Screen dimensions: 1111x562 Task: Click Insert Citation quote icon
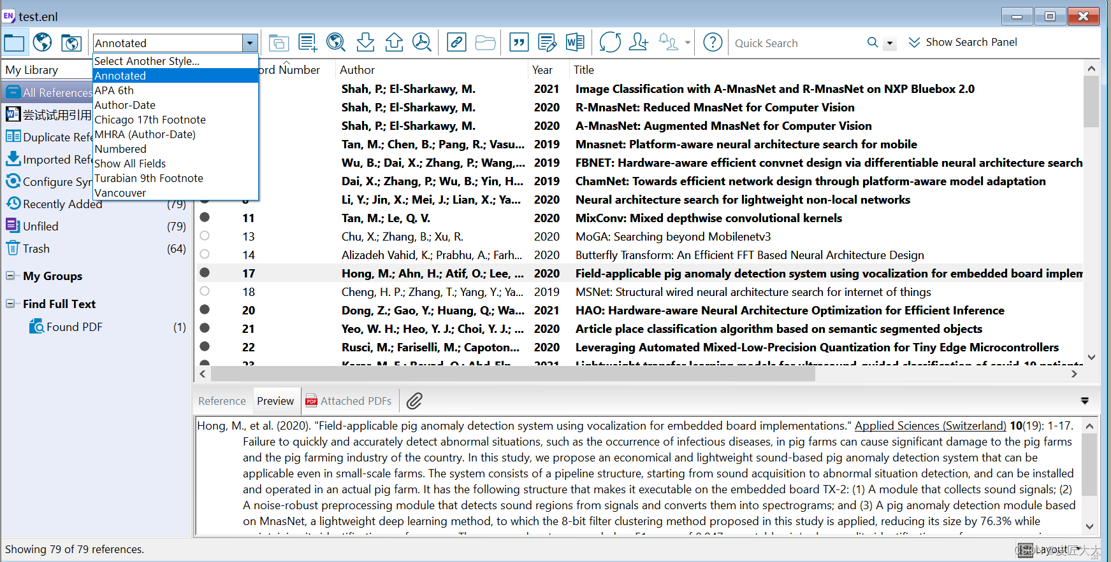[519, 43]
